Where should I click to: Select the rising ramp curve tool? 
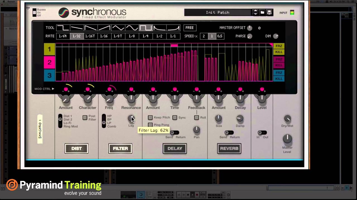coord(104,28)
